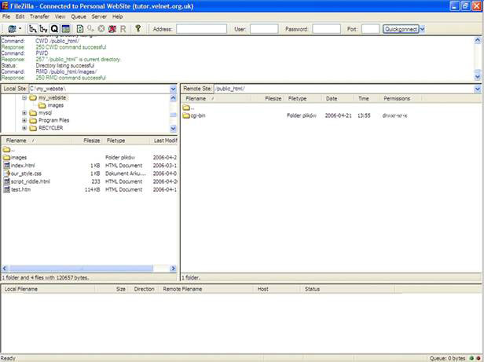The image size is (484, 362).
Task: Open the Quickconnect history dropdown arrow
Action: coord(422,29)
